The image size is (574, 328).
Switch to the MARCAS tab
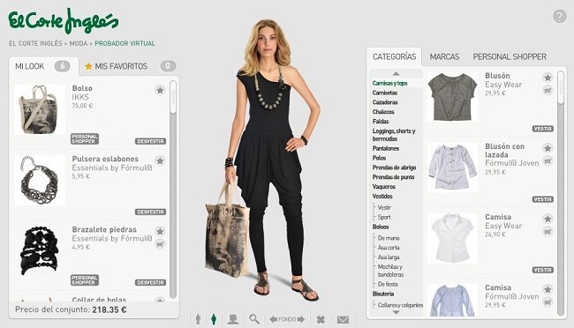(x=444, y=56)
